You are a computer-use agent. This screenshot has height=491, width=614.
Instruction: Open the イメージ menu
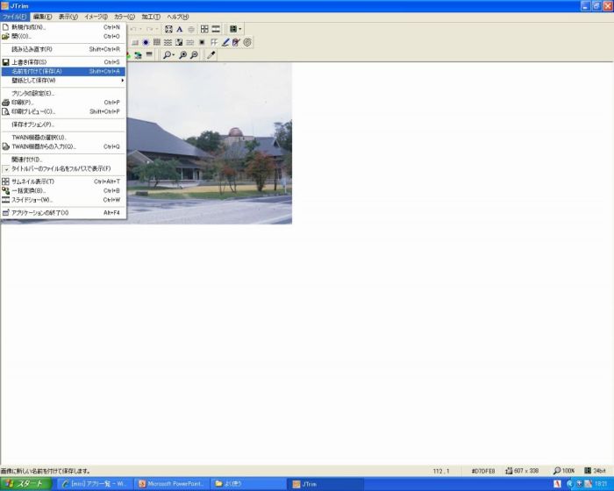[96, 17]
